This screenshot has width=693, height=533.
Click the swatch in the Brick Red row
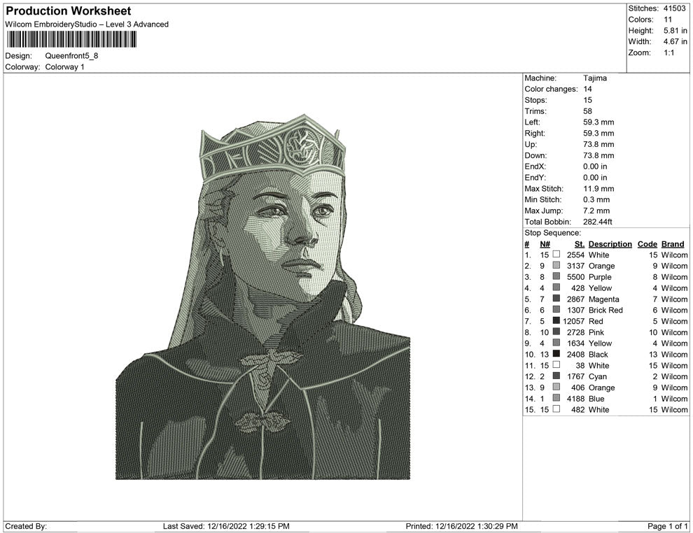click(x=556, y=310)
